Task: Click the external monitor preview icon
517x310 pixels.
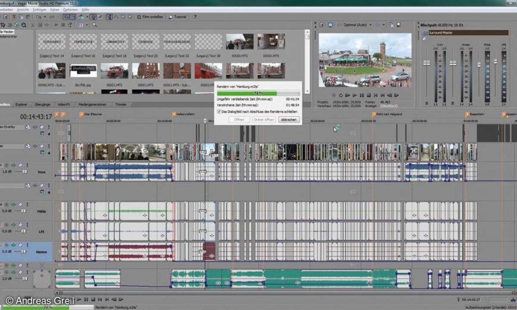Action: click(x=330, y=25)
